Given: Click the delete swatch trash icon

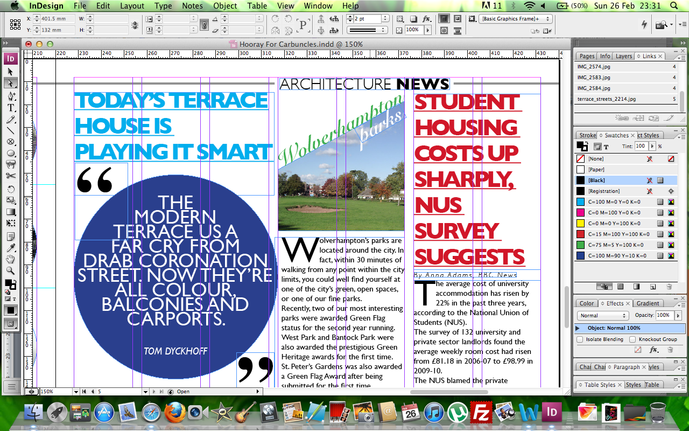Looking at the screenshot, I should click(669, 287).
